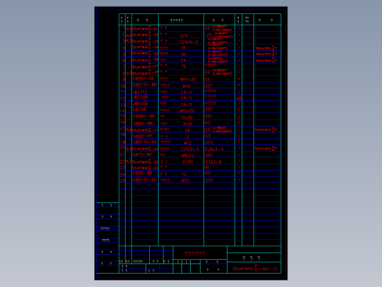Click the GB6170-86 code in row 10
This screenshot has width=382, height=287.
(x=145, y=85)
